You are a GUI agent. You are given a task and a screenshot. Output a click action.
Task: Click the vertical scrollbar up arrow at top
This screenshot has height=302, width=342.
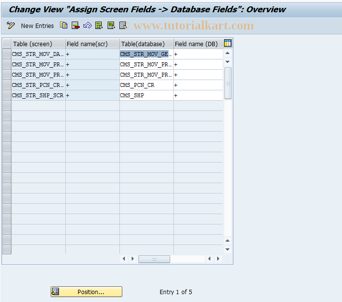click(x=228, y=53)
